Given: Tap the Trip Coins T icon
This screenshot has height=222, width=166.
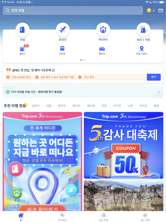Looking at the screenshot, I should click(149, 10).
